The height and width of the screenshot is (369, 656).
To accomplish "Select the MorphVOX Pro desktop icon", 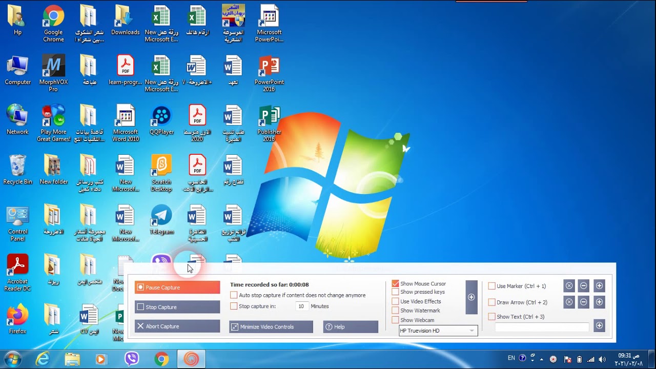I will (53, 74).
